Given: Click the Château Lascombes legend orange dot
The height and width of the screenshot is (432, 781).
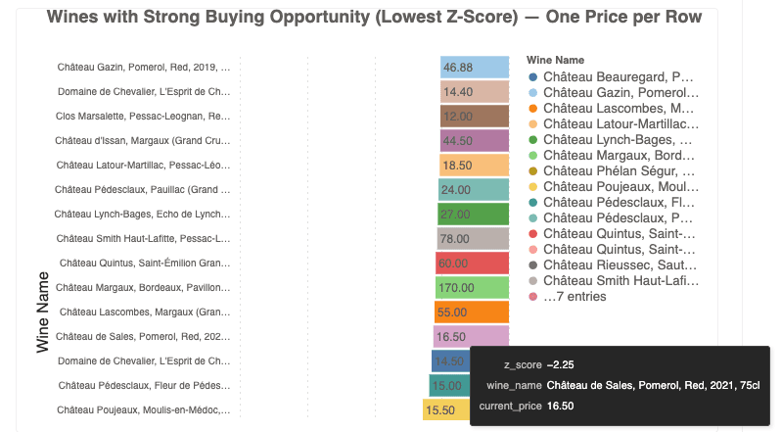Looking at the screenshot, I should [x=532, y=108].
